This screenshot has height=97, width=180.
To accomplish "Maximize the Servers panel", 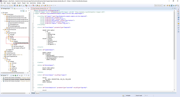I will coord(28,75).
